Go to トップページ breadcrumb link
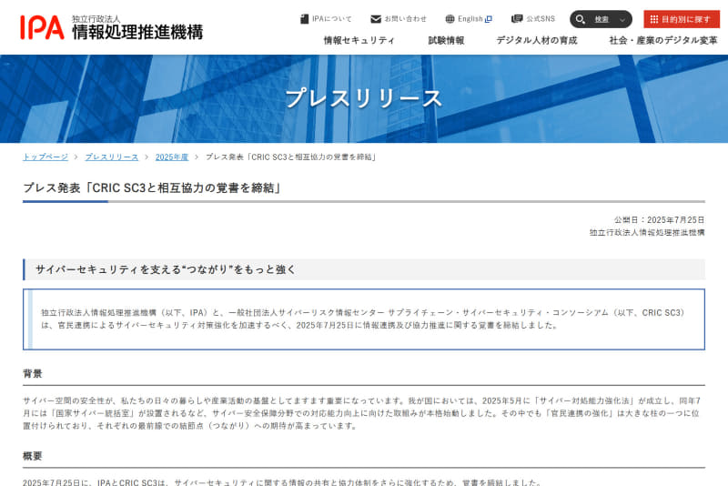 [45, 157]
